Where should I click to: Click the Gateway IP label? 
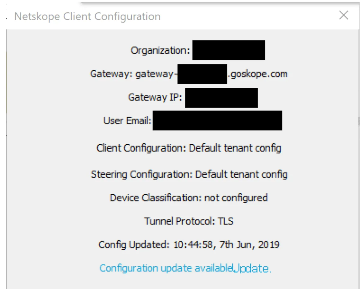155,97
